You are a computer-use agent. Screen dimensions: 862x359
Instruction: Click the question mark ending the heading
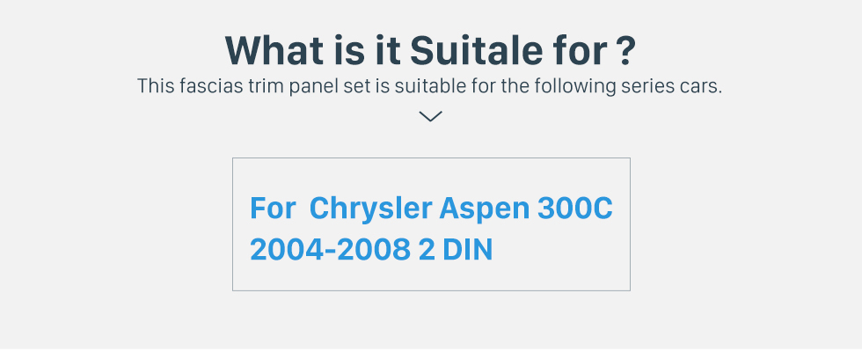pyautogui.click(x=625, y=50)
